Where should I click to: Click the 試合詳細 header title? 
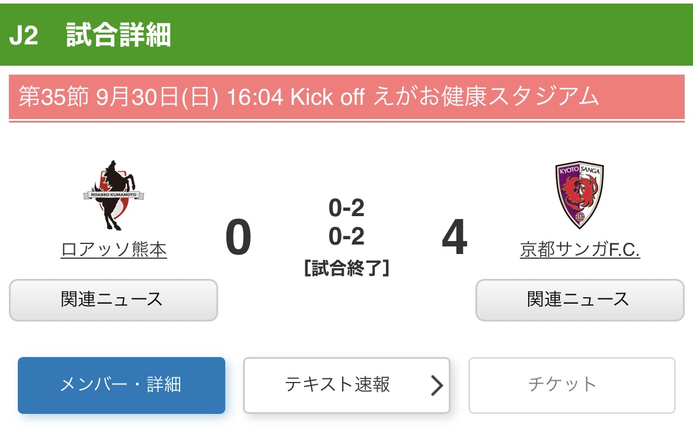[x=119, y=36]
